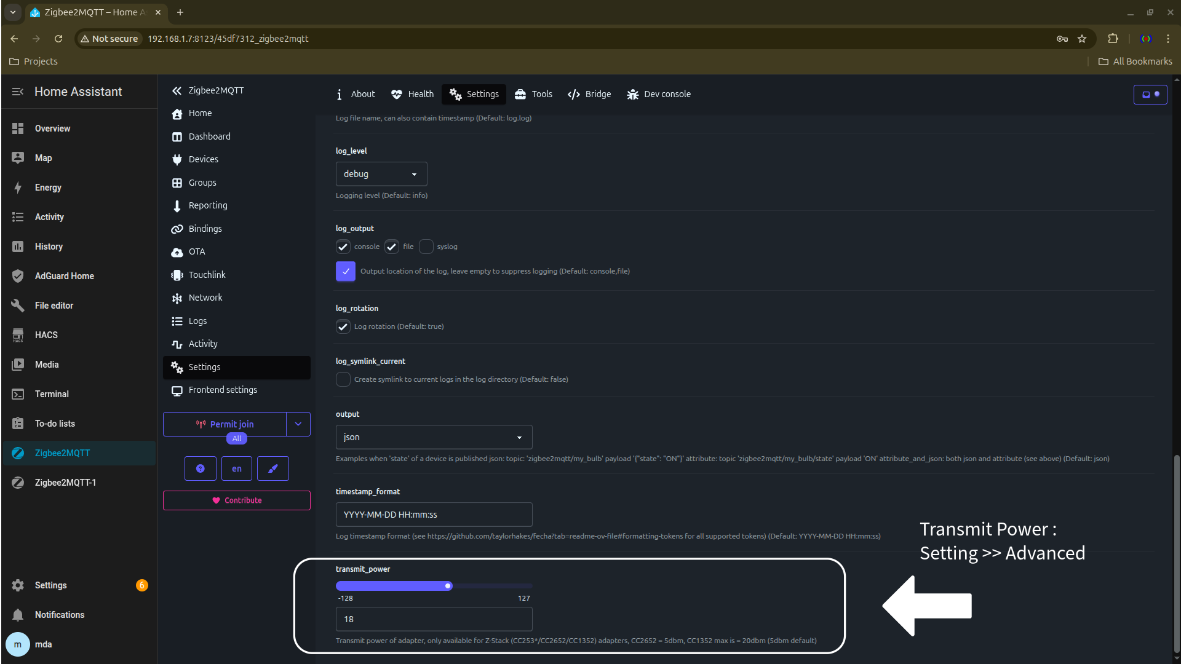1181x664 pixels.
Task: Open Zigbee2MQTT-1 sidebar item
Action: [79, 483]
